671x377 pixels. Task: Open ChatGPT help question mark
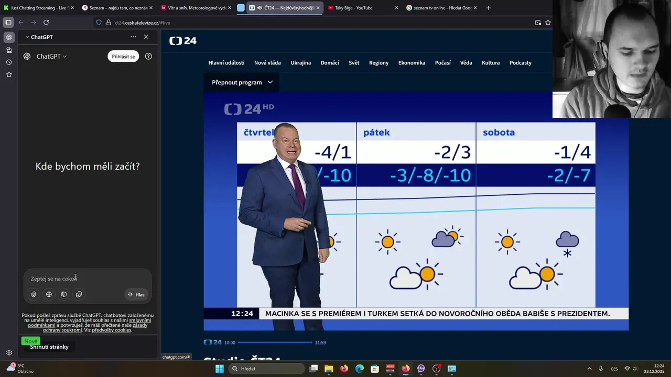pos(148,56)
